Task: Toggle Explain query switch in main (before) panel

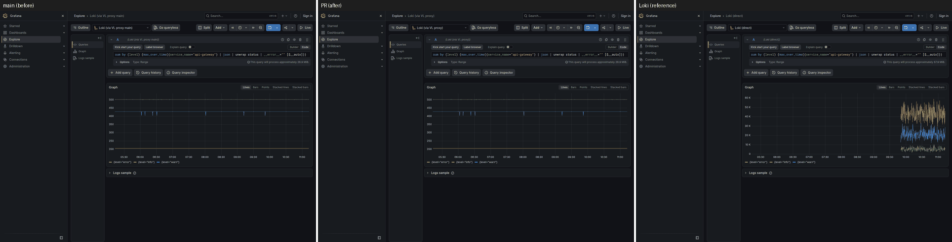Action: (191, 47)
